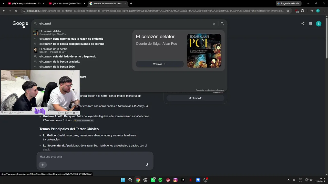Choose suggestion tiene razones que la razon no entiende
The height and width of the screenshot is (184, 328).
tap(82, 39)
